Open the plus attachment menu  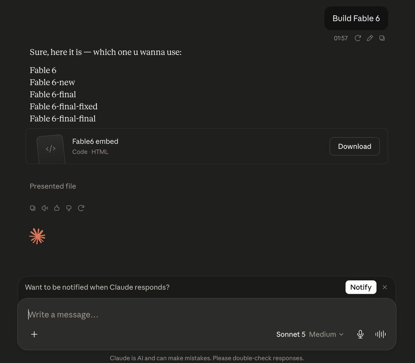[x=34, y=334]
